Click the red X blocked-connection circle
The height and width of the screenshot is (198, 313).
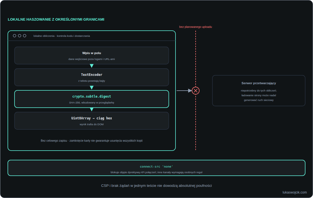coord(196,91)
